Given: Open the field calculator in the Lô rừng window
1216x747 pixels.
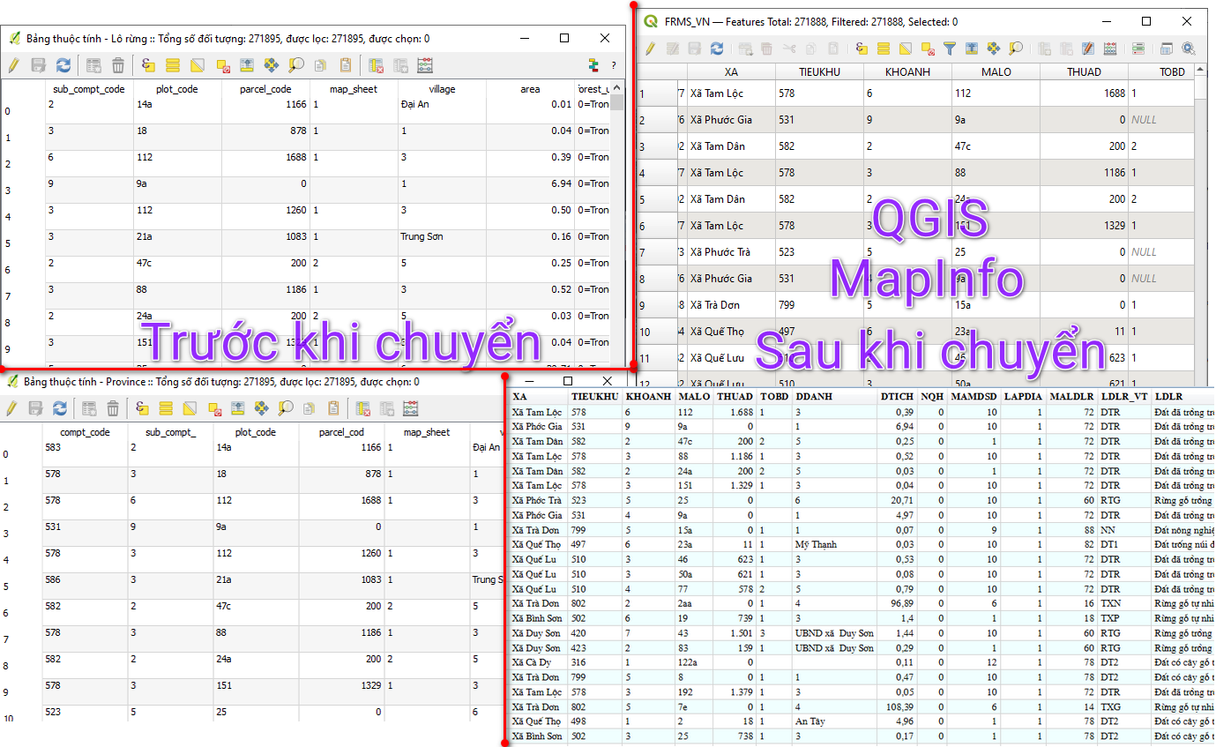Looking at the screenshot, I should coord(425,64).
